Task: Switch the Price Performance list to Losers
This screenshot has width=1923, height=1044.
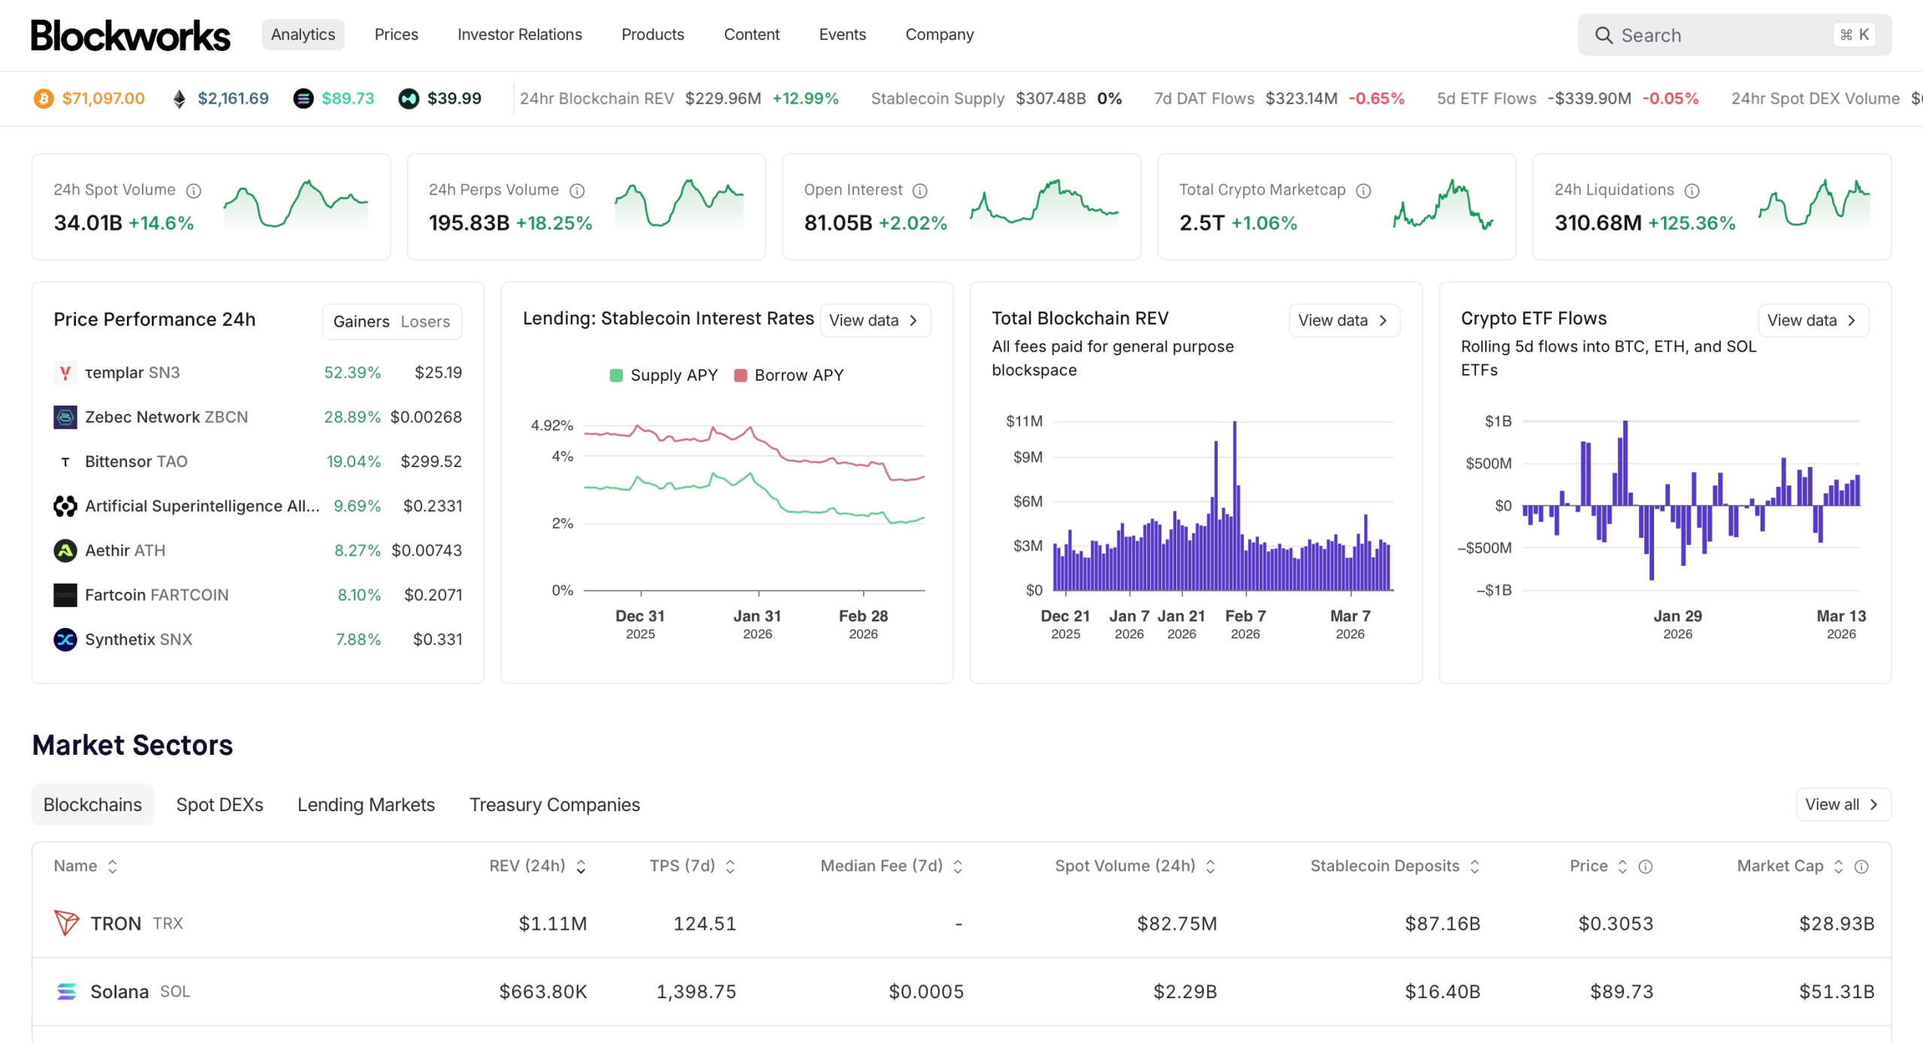Action: click(425, 321)
